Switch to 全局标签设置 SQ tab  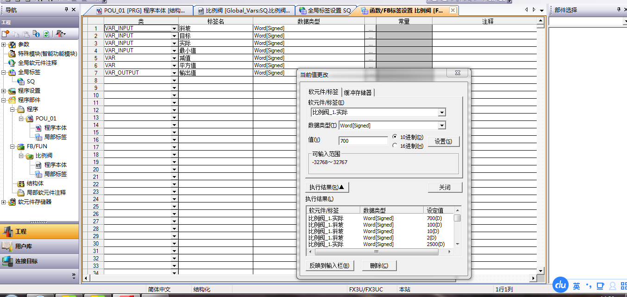pos(326,11)
